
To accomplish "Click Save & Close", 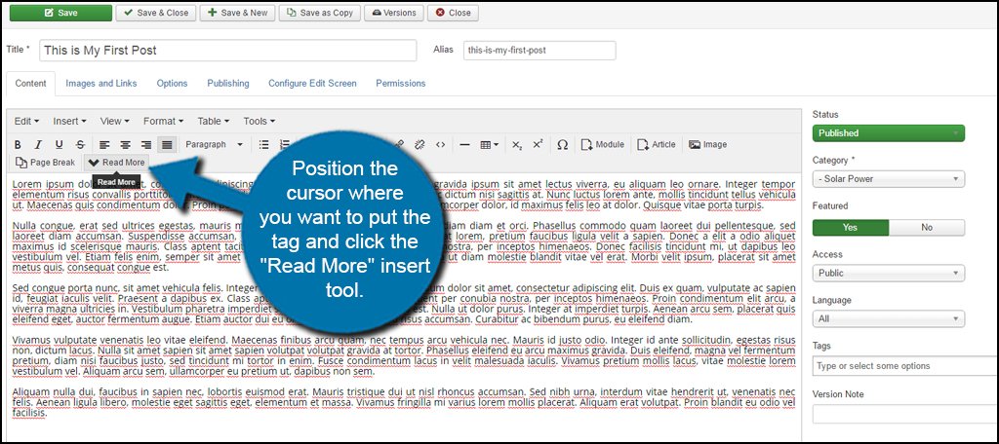I will tap(156, 13).
